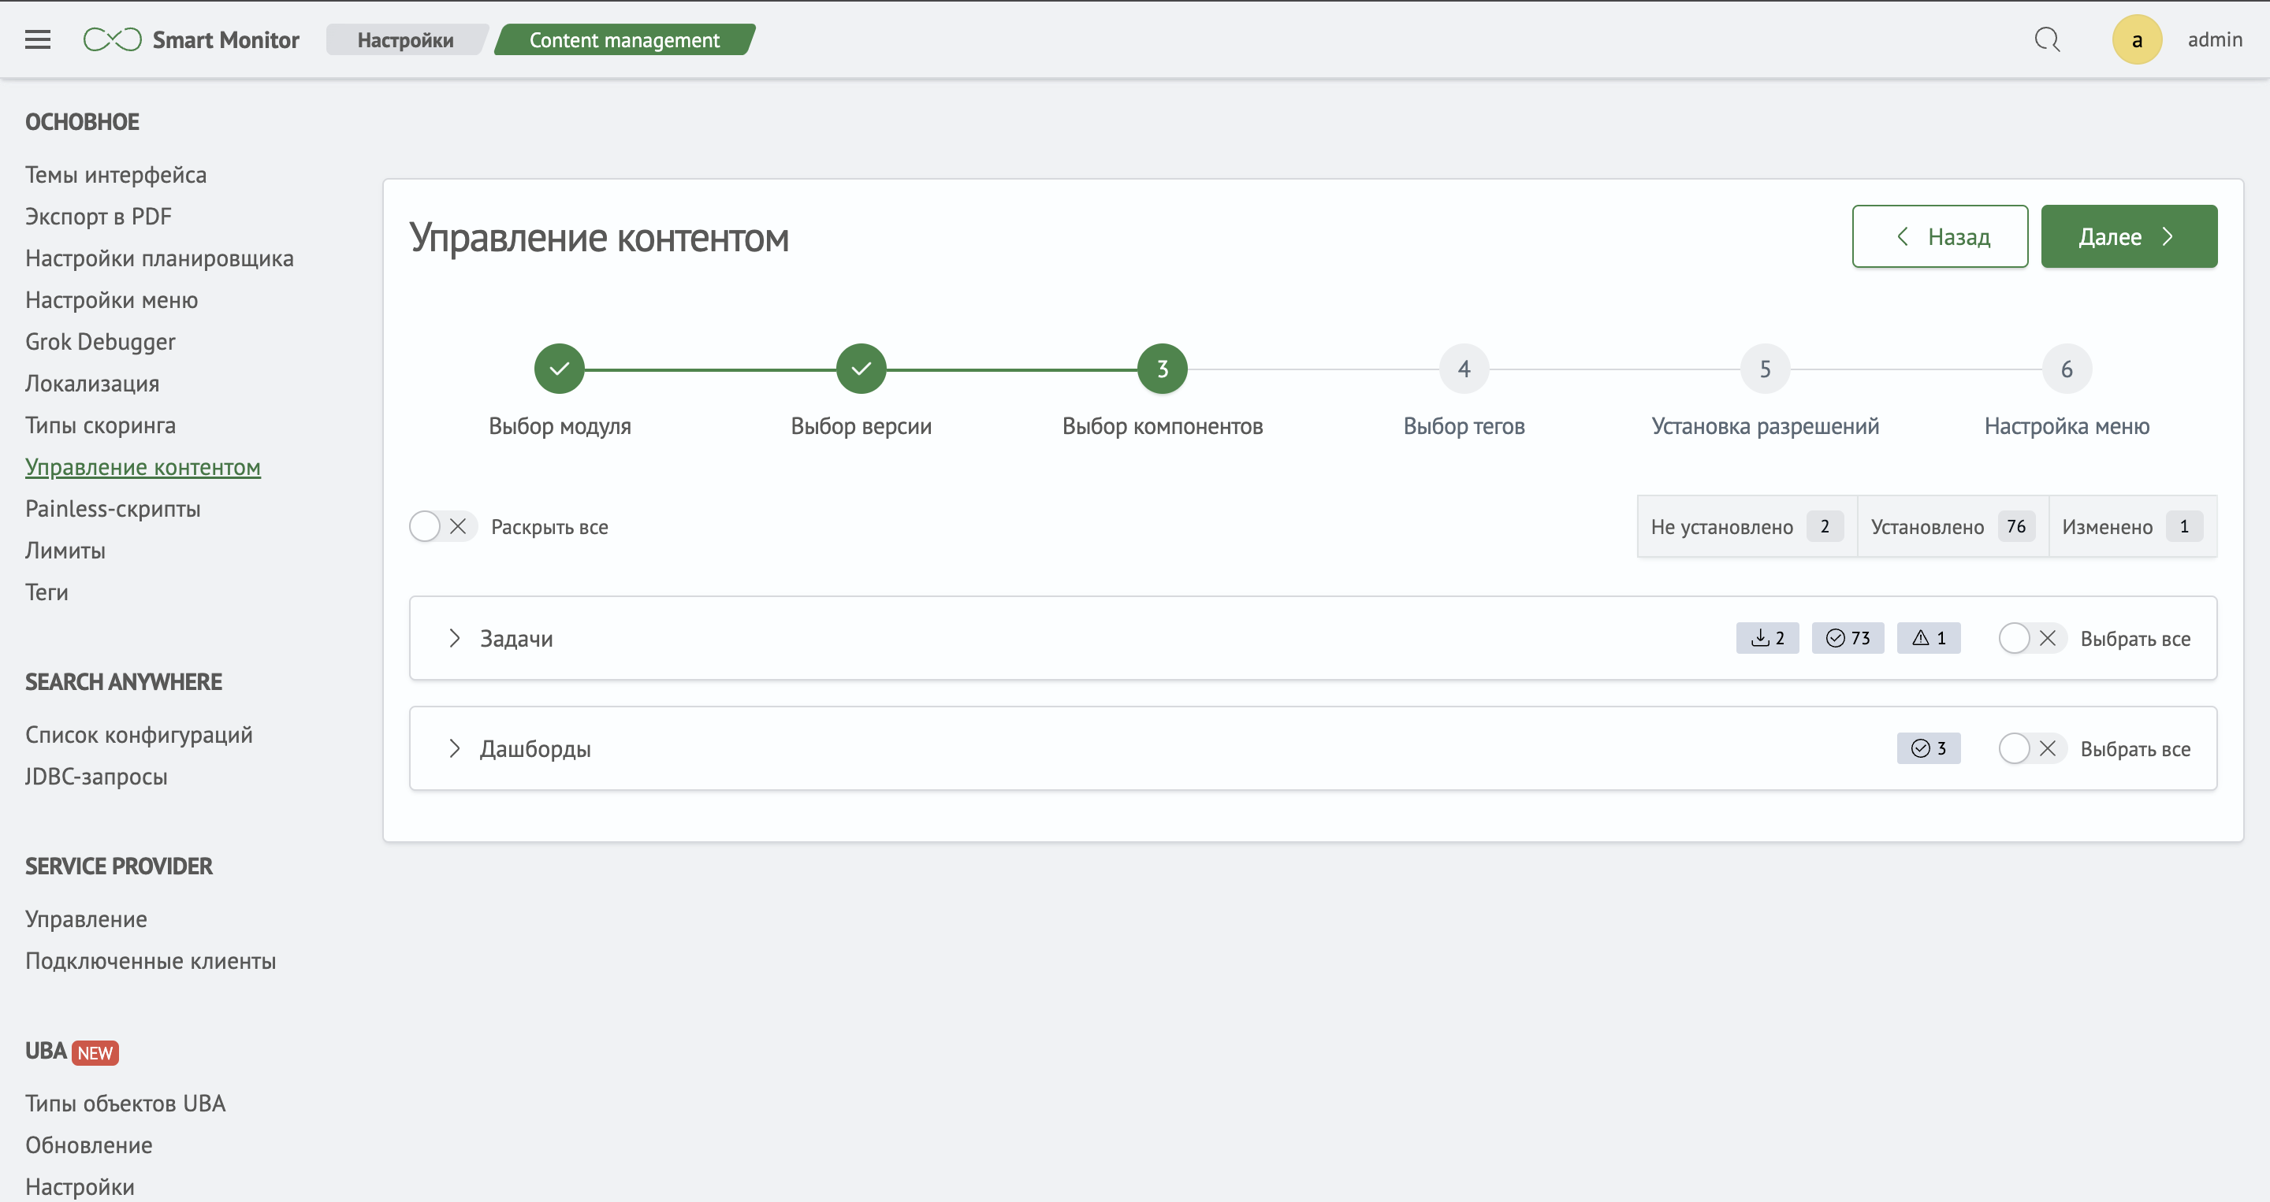
Task: Click the Выбор компонентов step label
Action: (1163, 426)
